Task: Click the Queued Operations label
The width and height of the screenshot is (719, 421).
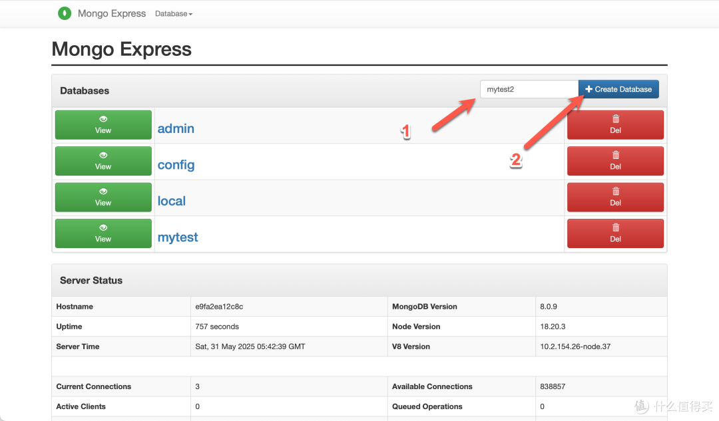Action: (427, 406)
